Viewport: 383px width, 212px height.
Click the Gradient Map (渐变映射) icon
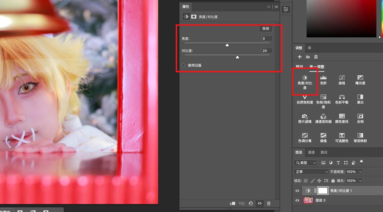click(360, 137)
